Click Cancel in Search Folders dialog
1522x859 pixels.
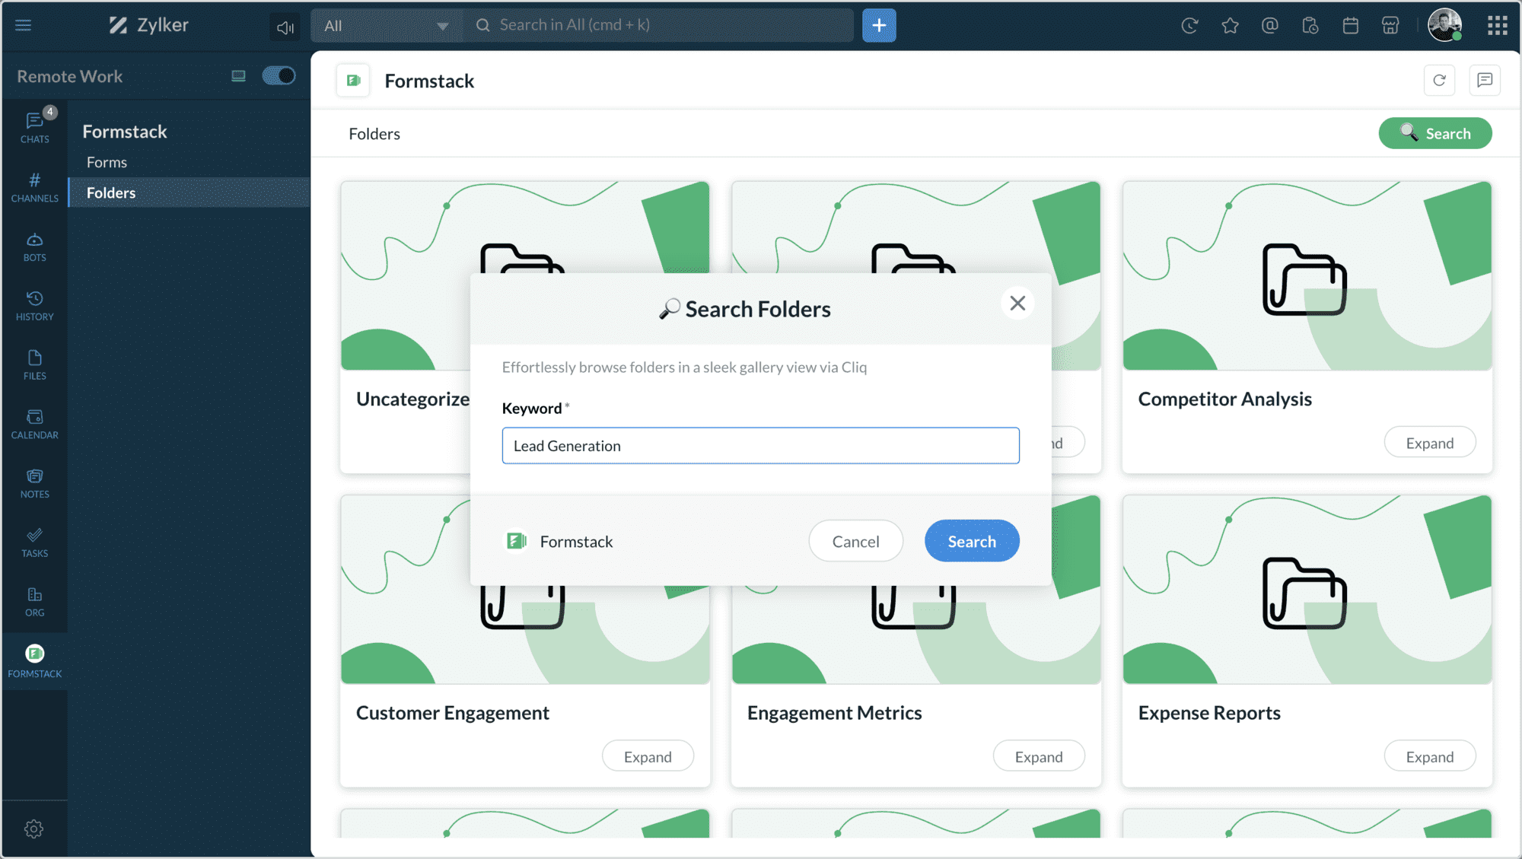tap(855, 541)
